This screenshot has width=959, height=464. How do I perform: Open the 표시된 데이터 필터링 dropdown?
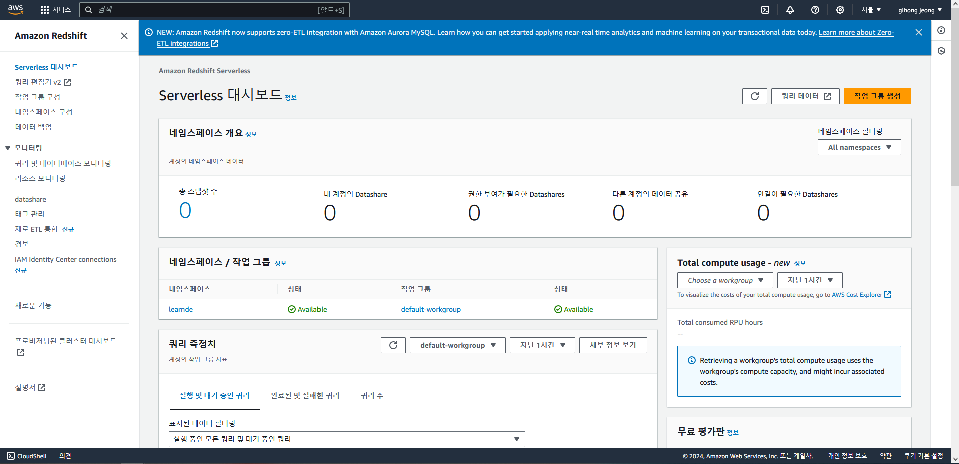347,439
